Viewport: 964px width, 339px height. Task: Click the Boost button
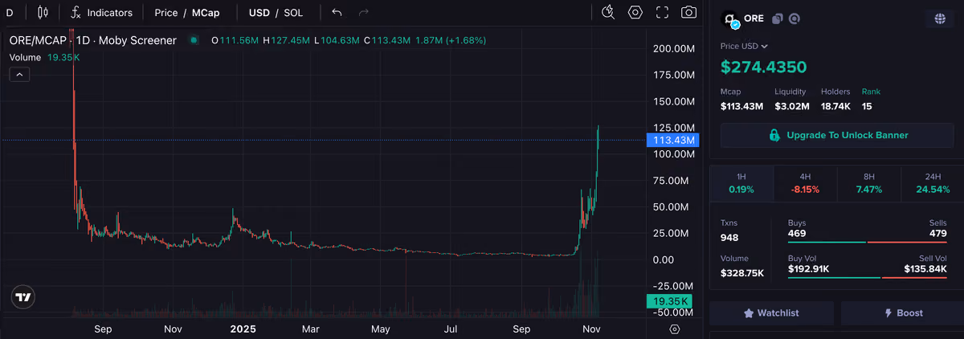903,313
